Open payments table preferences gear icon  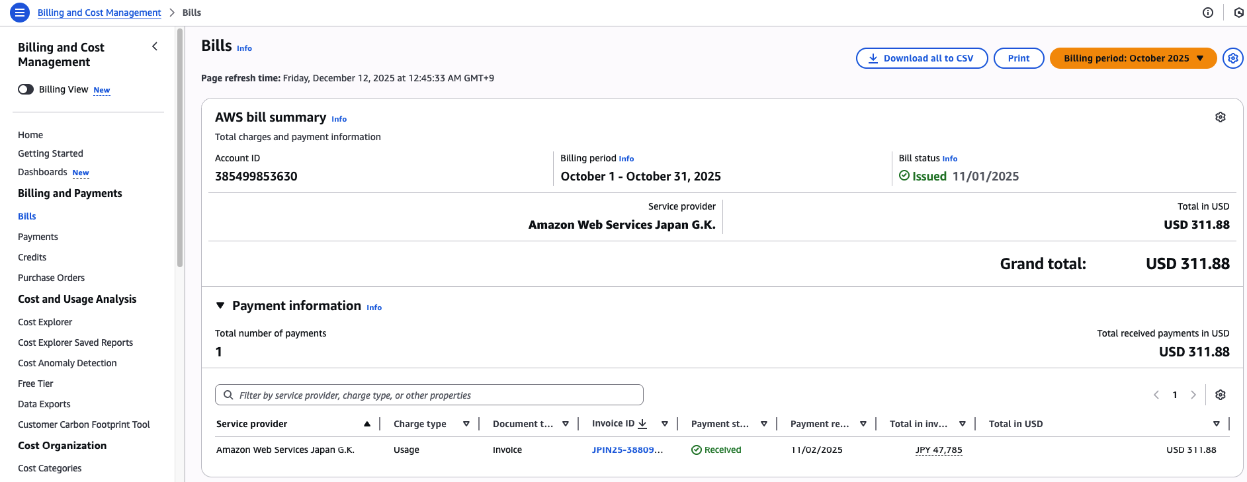pyautogui.click(x=1220, y=395)
